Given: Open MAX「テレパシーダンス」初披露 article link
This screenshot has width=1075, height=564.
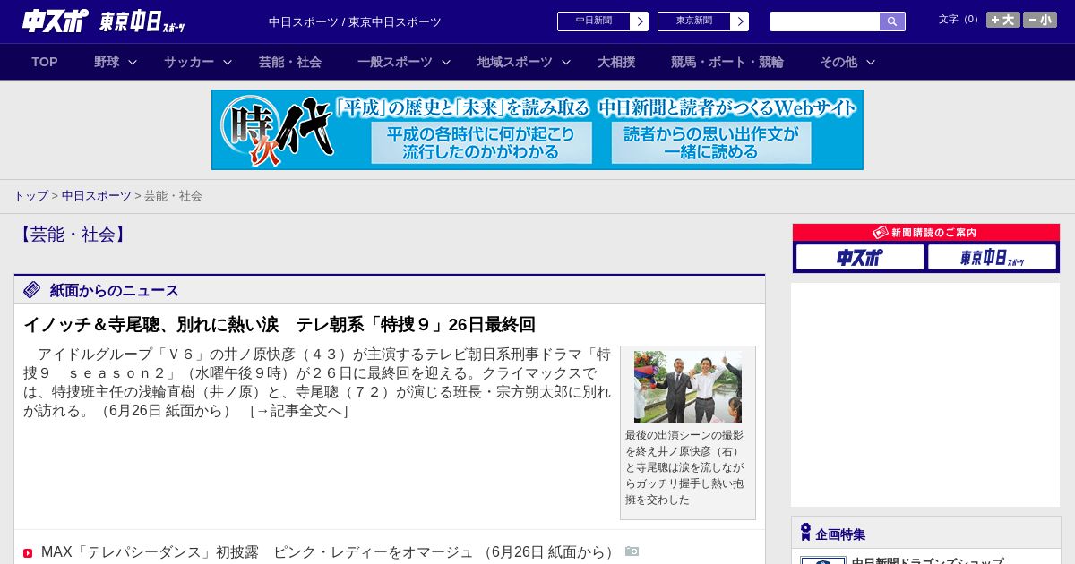Looking at the screenshot, I should pos(329,552).
